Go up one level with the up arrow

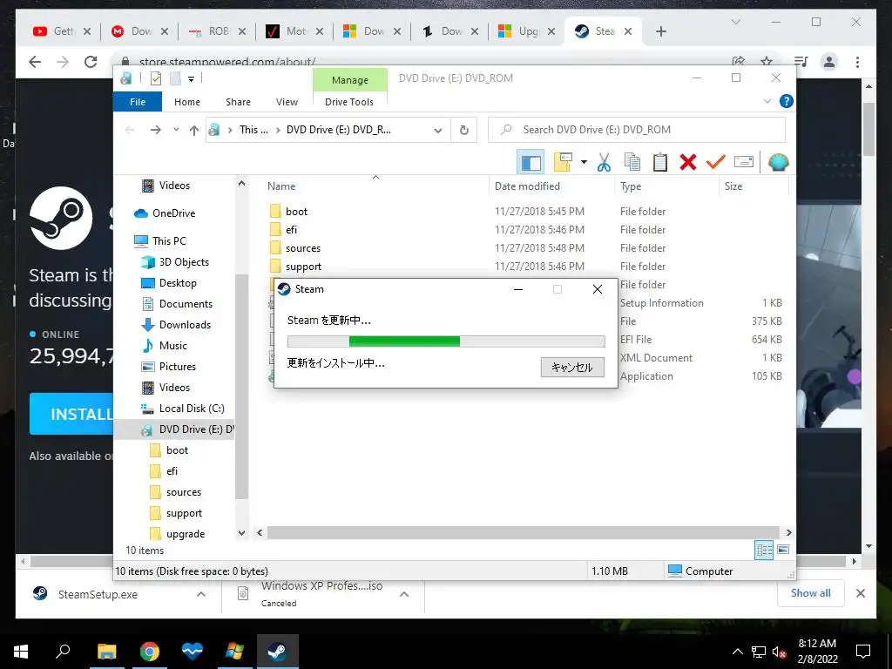pyautogui.click(x=194, y=131)
